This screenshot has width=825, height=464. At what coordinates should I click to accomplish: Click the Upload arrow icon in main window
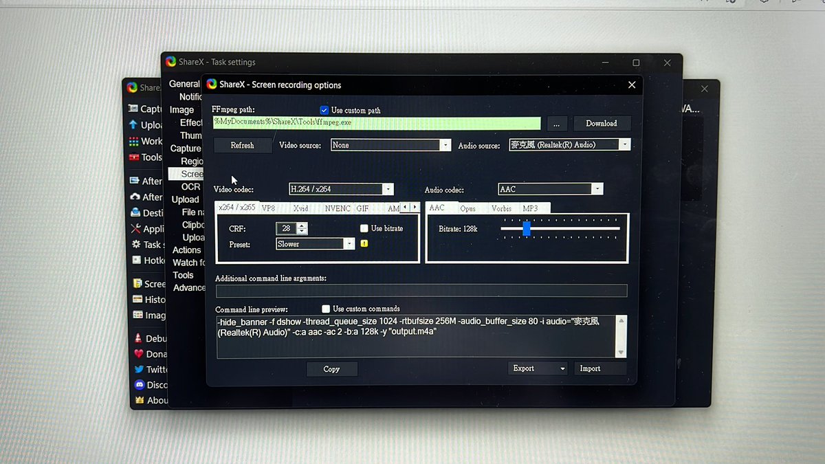click(133, 124)
